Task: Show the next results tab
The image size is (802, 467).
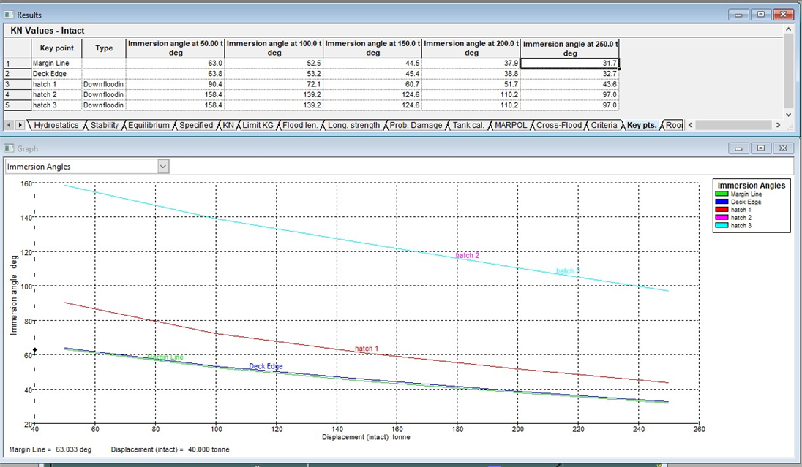Action: (20, 125)
